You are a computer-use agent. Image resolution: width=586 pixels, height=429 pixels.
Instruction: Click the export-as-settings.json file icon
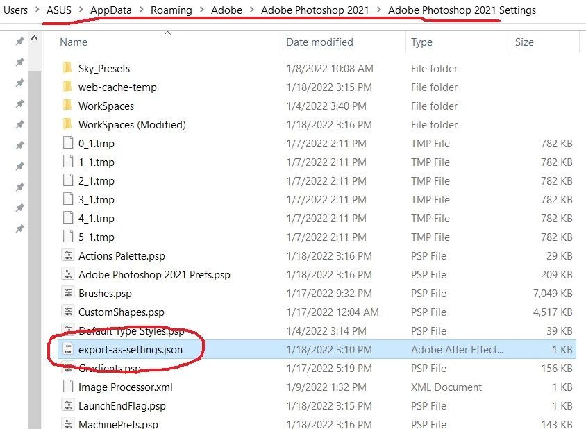pos(68,349)
